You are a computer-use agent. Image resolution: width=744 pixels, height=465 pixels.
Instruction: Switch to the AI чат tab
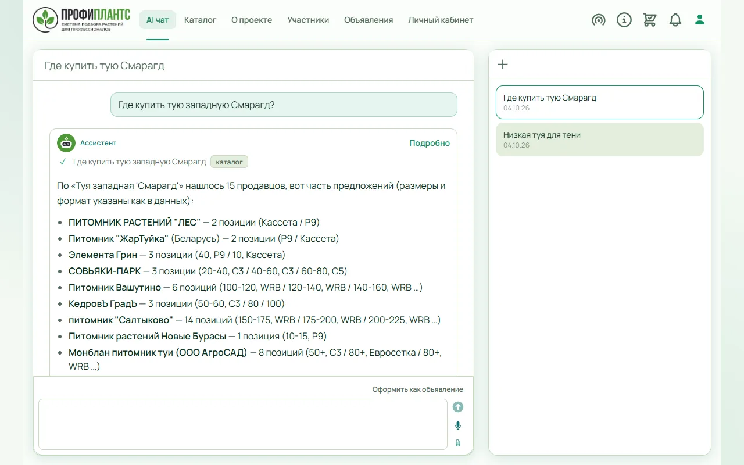158,20
